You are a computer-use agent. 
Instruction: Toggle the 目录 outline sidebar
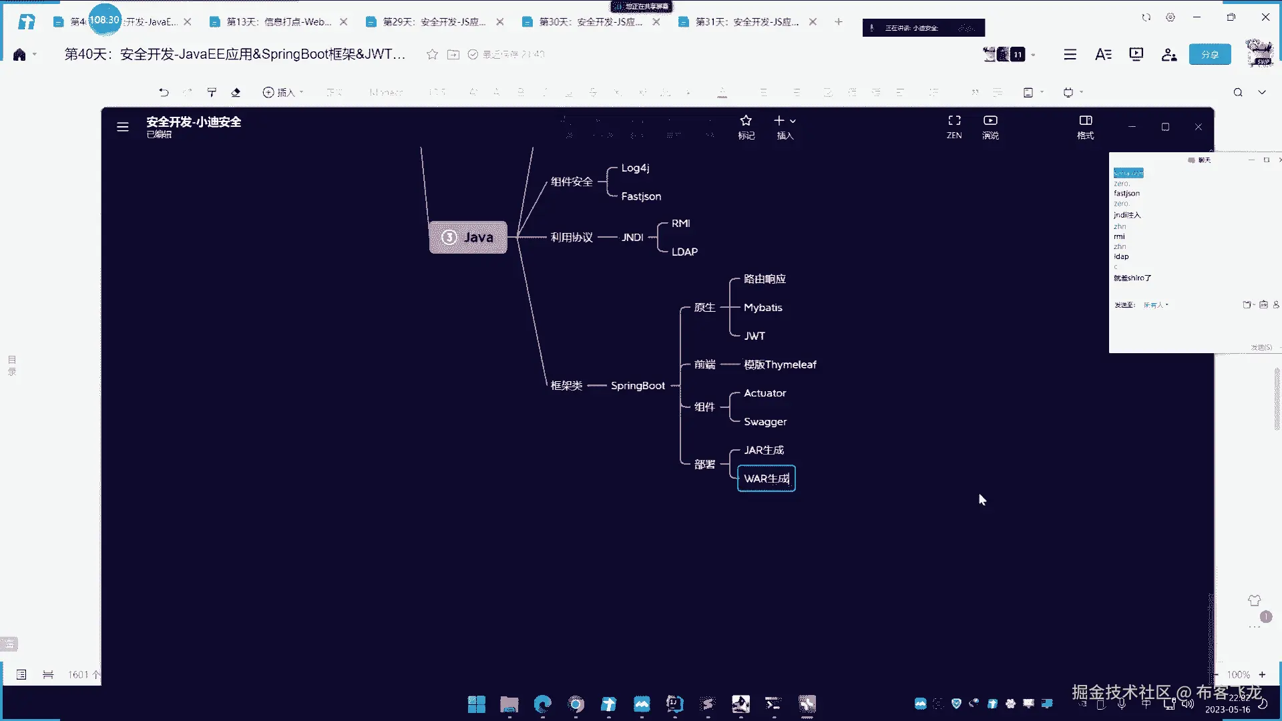pyautogui.click(x=12, y=365)
